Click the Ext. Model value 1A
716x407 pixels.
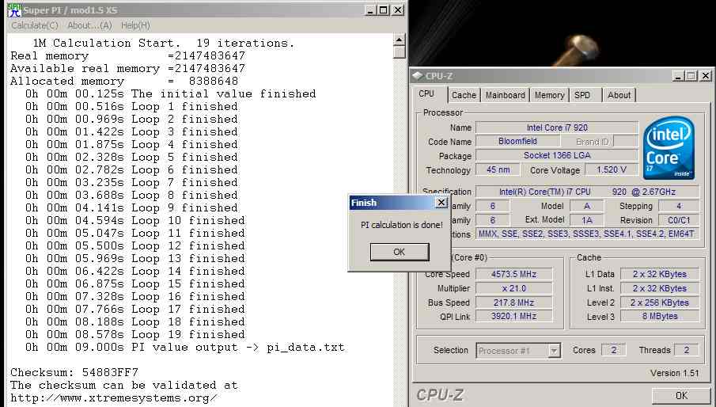tap(587, 220)
